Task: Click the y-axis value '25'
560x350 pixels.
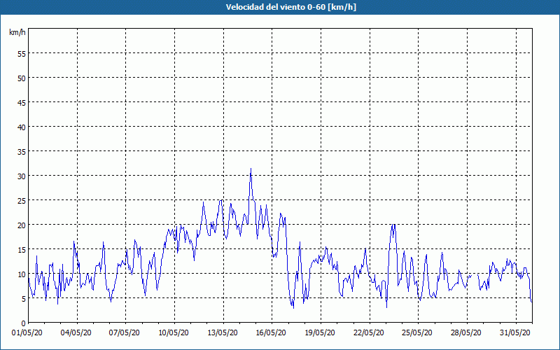Action: 22,200
